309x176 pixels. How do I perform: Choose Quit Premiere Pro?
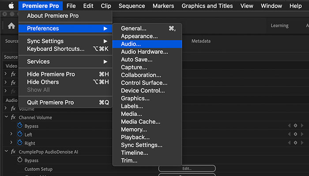pos(65,103)
